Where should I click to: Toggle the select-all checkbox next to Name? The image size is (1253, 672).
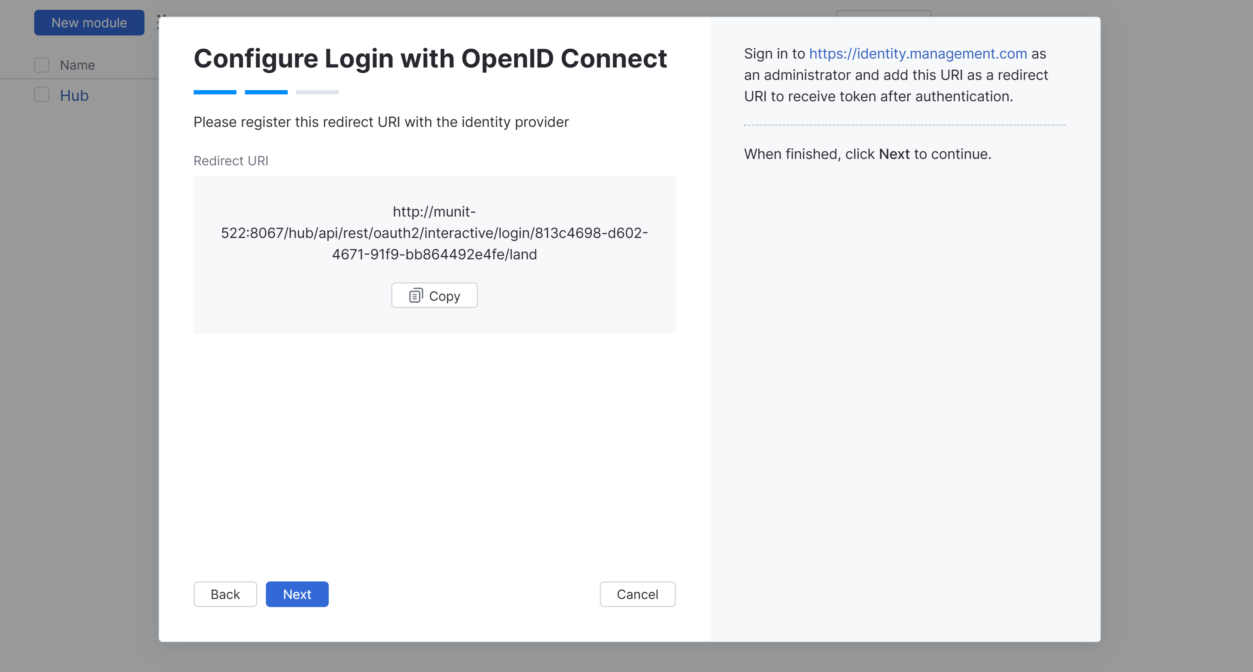point(42,65)
